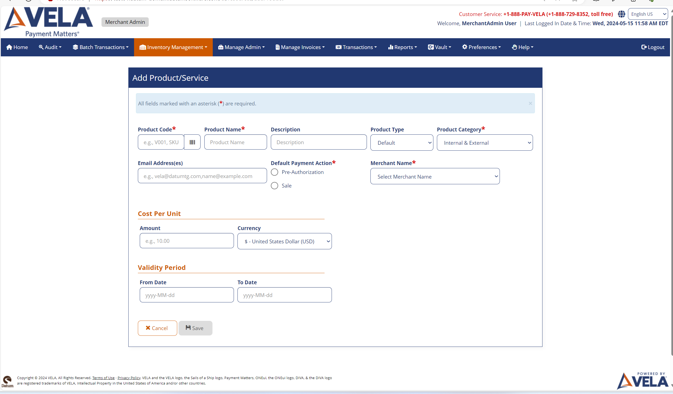
Task: Click the Save button
Action: click(x=195, y=328)
